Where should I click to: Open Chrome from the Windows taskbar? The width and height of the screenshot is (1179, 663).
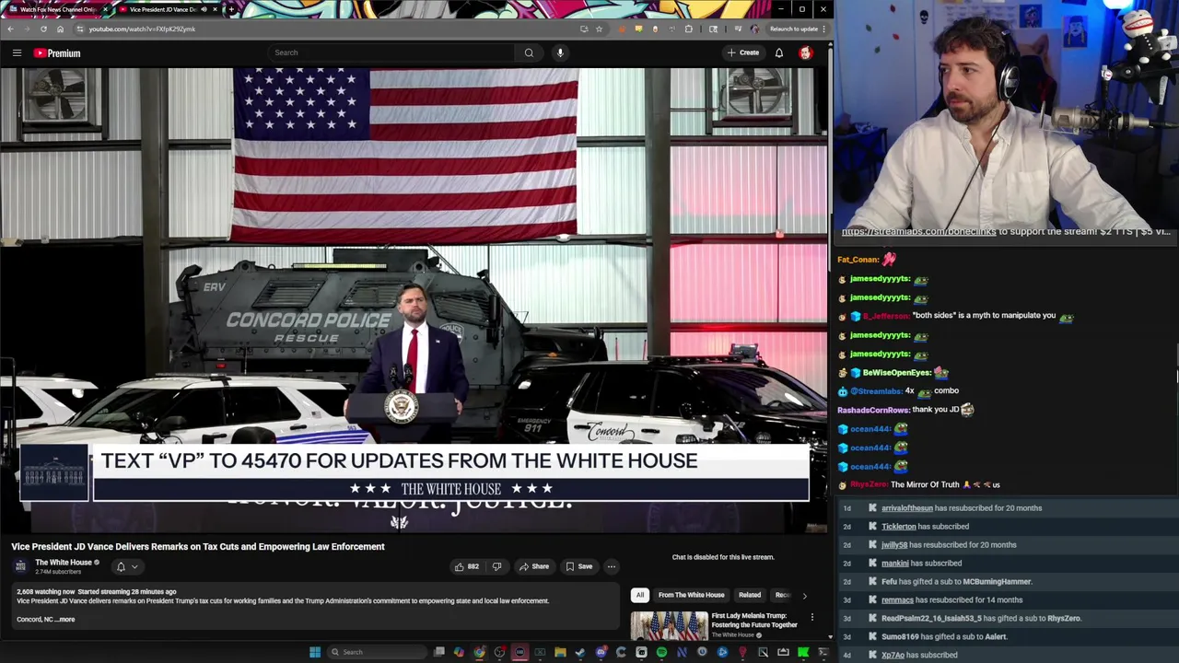[479, 652]
